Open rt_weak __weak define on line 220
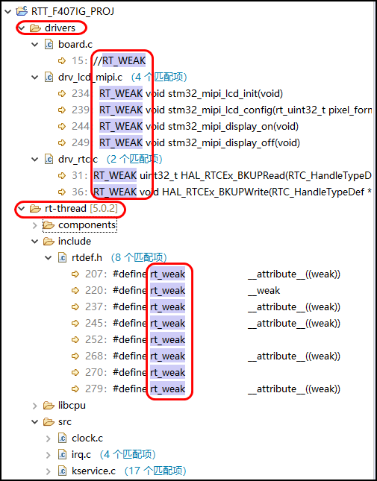Screen dimensions: 377x481 pos(196,291)
